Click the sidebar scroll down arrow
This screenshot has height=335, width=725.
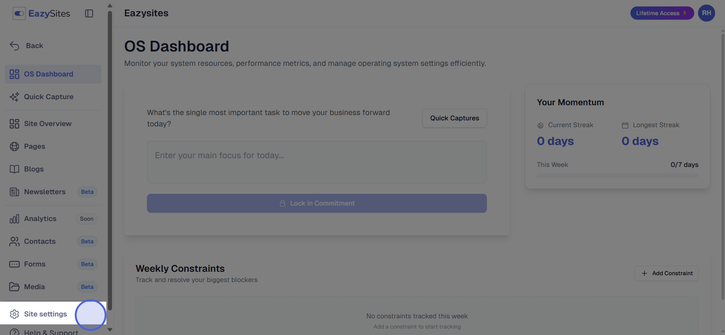[110, 330]
